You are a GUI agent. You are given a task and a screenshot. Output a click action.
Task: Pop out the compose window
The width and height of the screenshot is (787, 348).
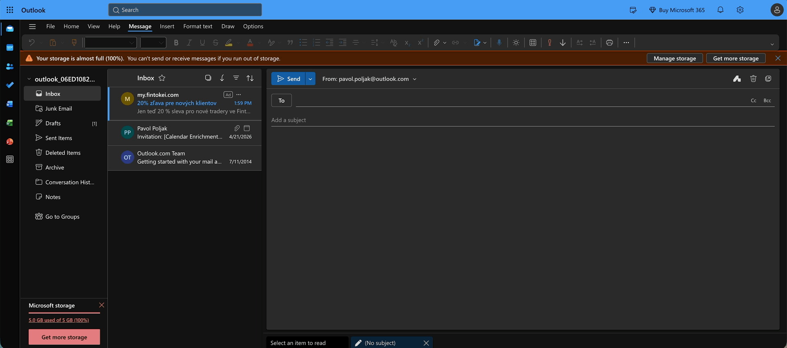[x=768, y=79]
